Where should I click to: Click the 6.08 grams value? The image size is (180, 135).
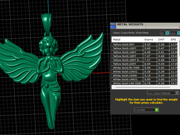147,52
